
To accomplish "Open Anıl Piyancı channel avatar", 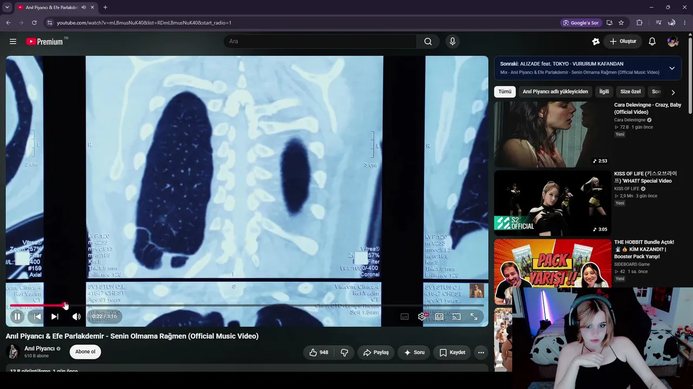I will click(x=13, y=352).
